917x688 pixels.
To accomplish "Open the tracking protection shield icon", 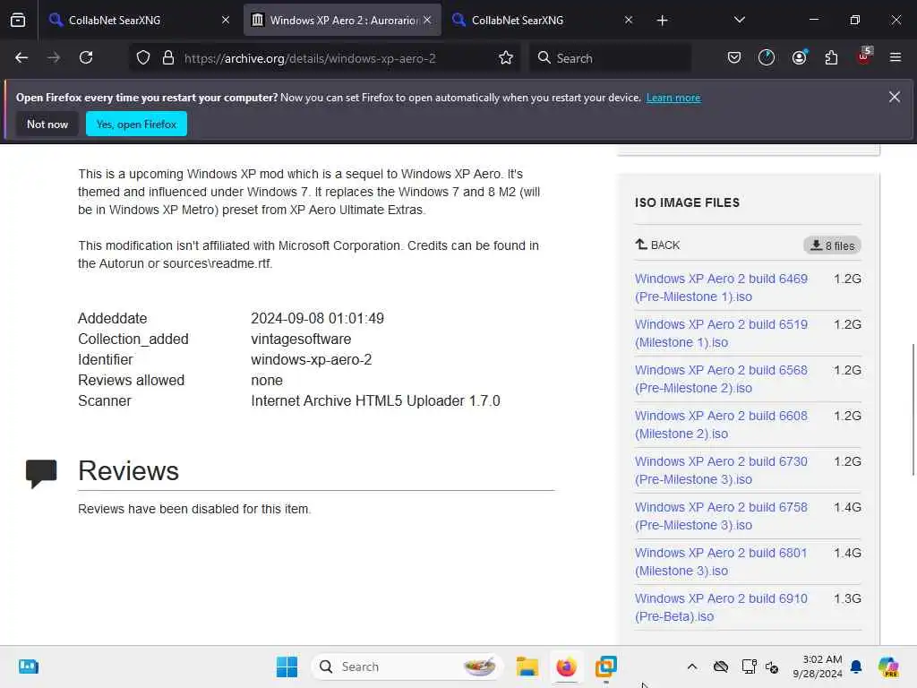I will pos(143,58).
